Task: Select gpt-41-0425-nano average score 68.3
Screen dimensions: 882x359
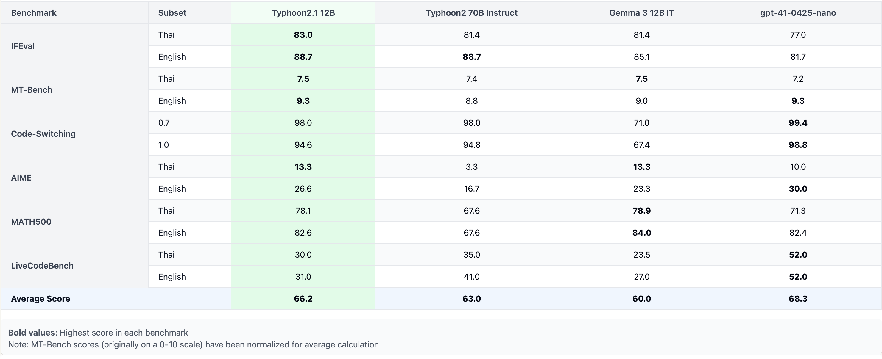Action: 798,299
